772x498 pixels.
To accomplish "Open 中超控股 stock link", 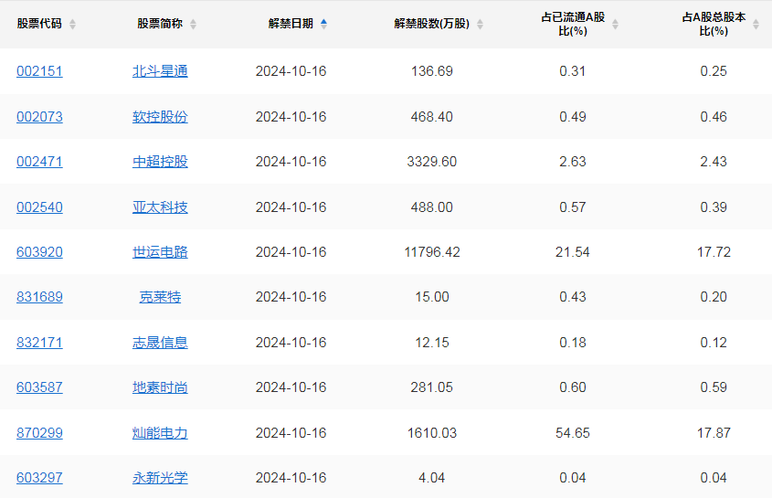I will coord(160,162).
